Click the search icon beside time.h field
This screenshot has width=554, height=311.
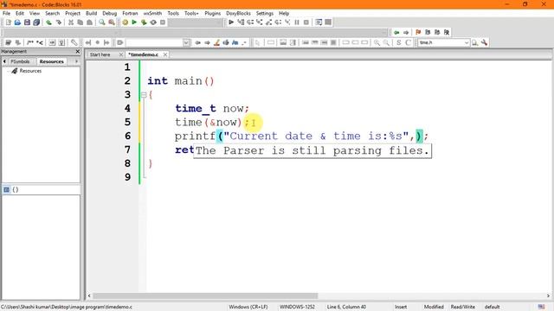tap(475, 42)
